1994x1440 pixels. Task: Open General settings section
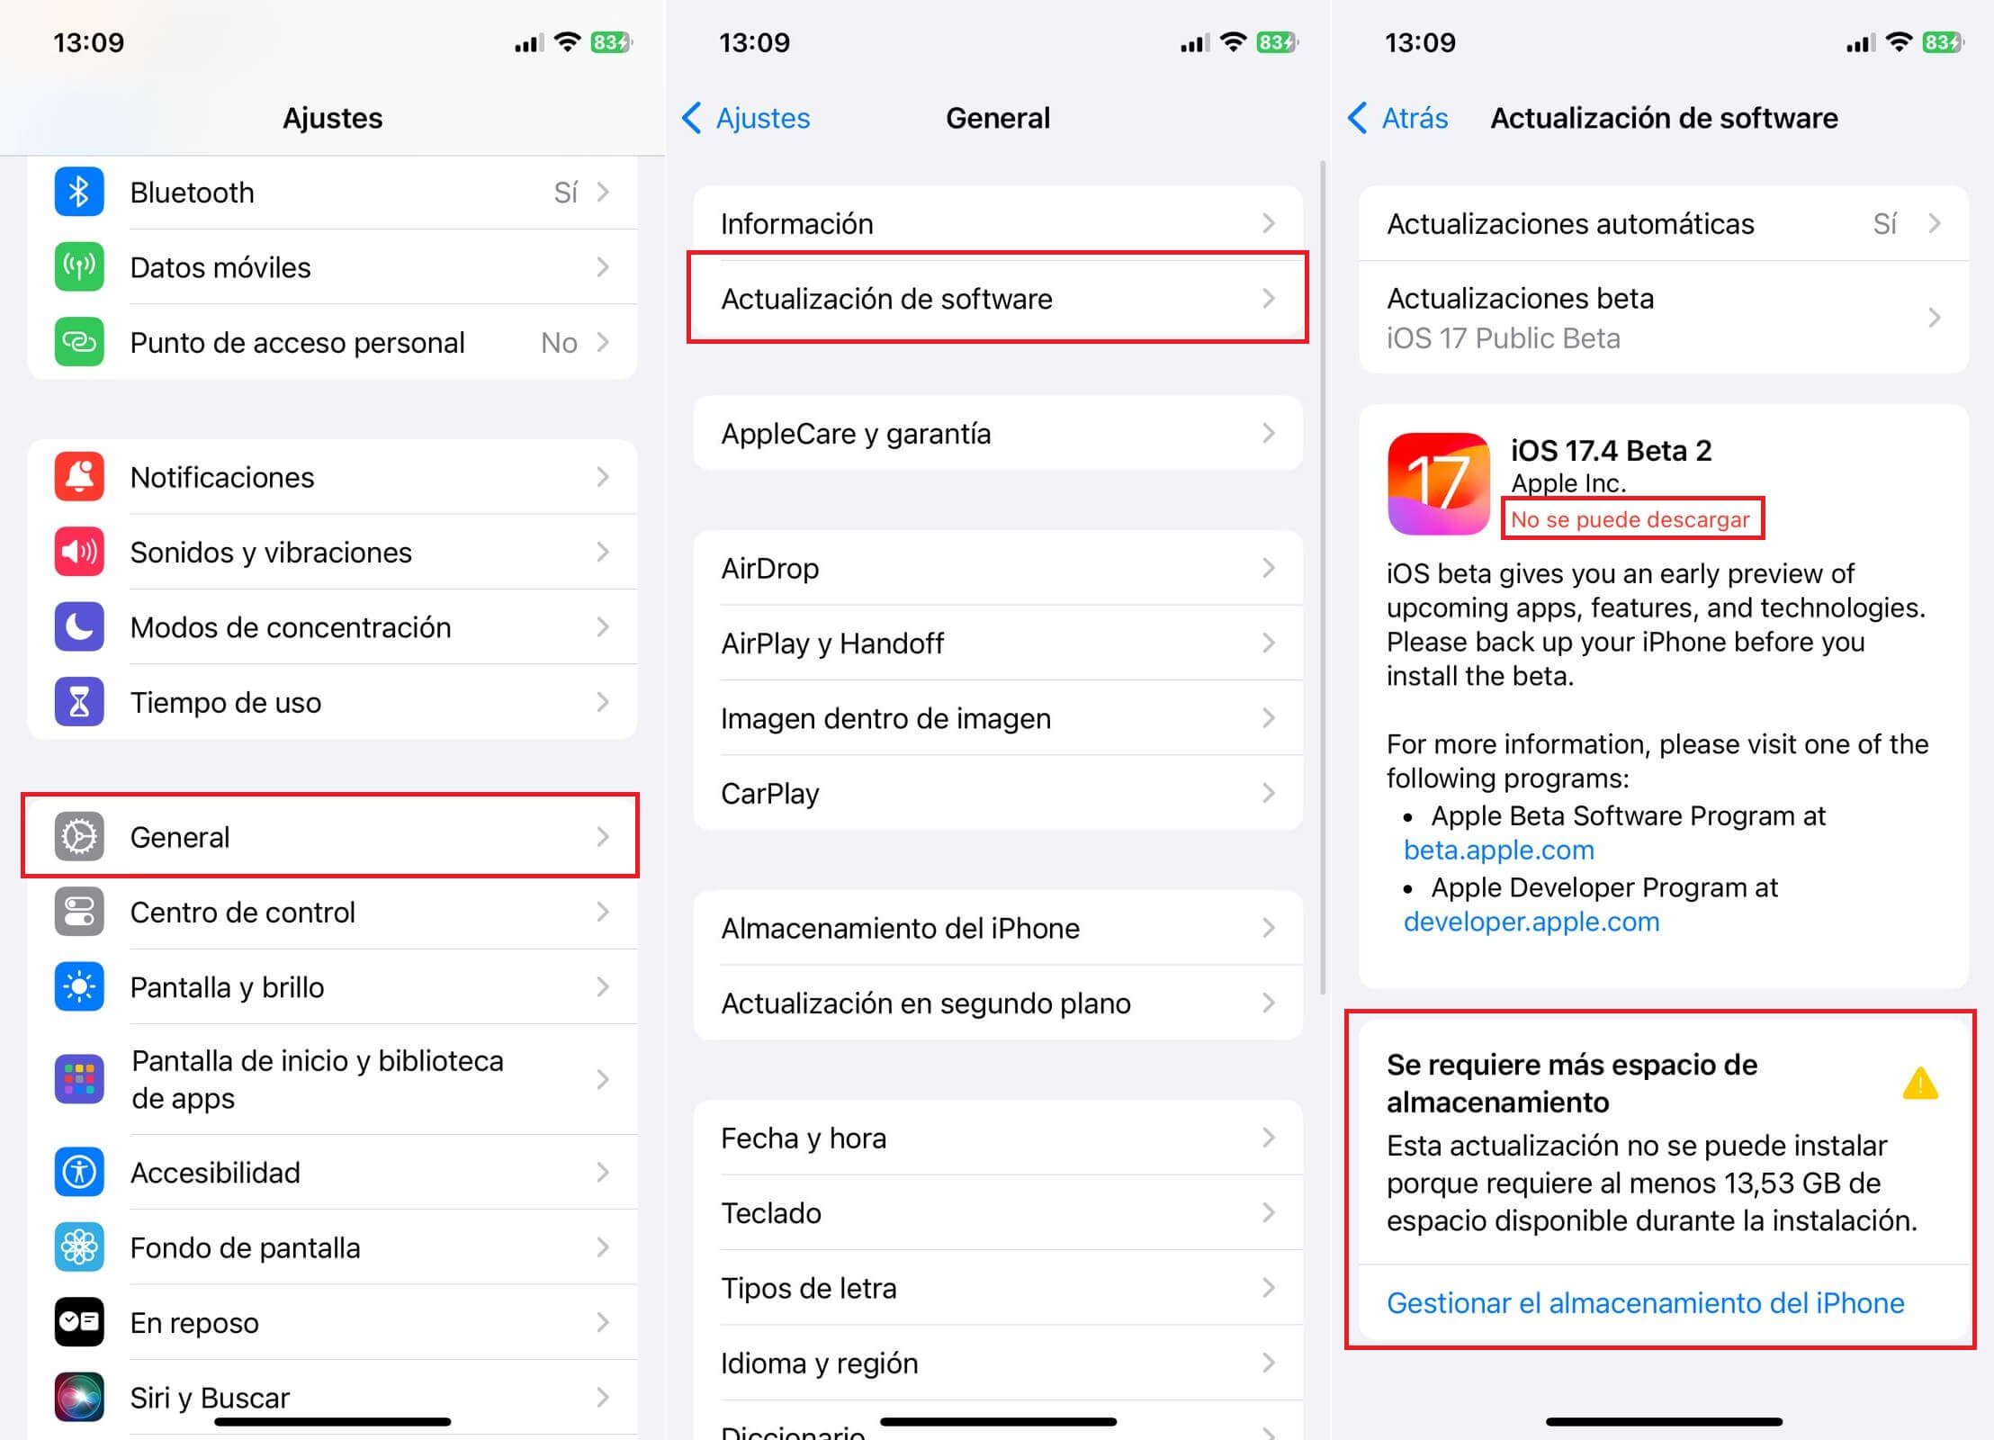(x=333, y=836)
